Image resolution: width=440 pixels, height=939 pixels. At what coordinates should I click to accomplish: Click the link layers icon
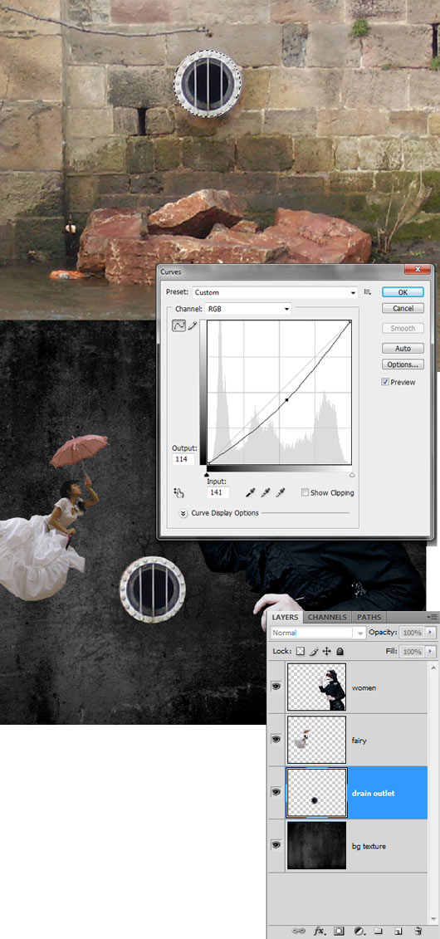point(299,932)
